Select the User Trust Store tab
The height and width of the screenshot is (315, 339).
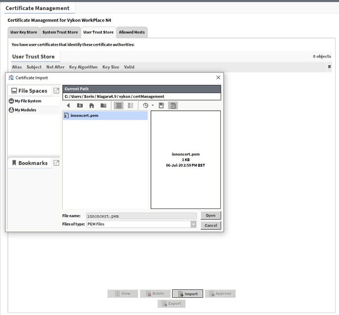tap(99, 32)
